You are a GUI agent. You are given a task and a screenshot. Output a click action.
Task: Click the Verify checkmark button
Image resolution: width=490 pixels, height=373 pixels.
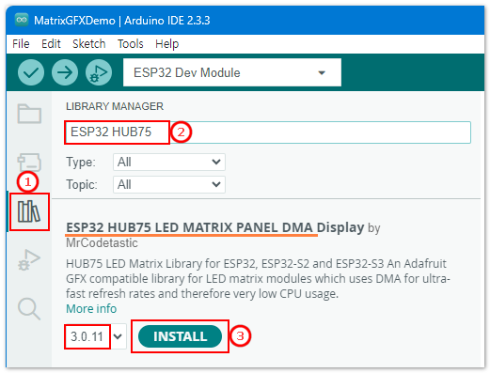(x=31, y=72)
